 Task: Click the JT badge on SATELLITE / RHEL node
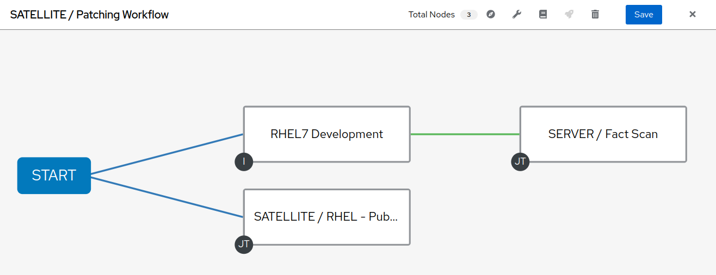244,244
